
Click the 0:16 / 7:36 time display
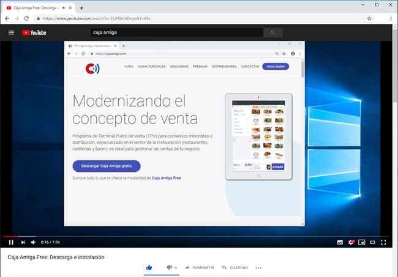[50, 242]
